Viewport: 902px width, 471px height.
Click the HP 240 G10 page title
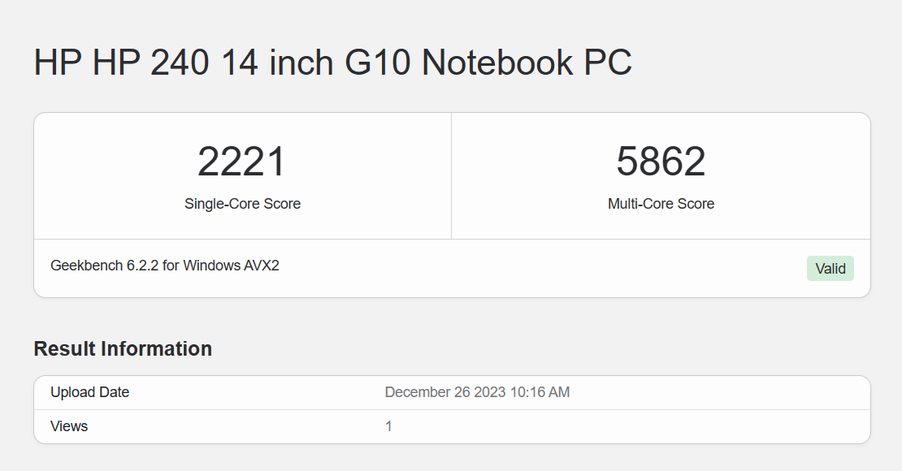click(332, 63)
